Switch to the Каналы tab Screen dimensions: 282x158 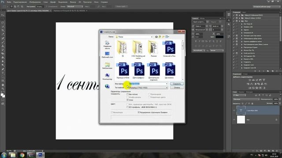(241, 92)
